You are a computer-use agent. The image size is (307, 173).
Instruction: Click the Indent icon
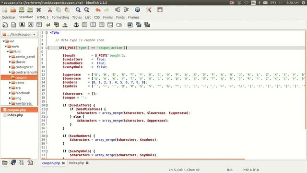[126, 10]
